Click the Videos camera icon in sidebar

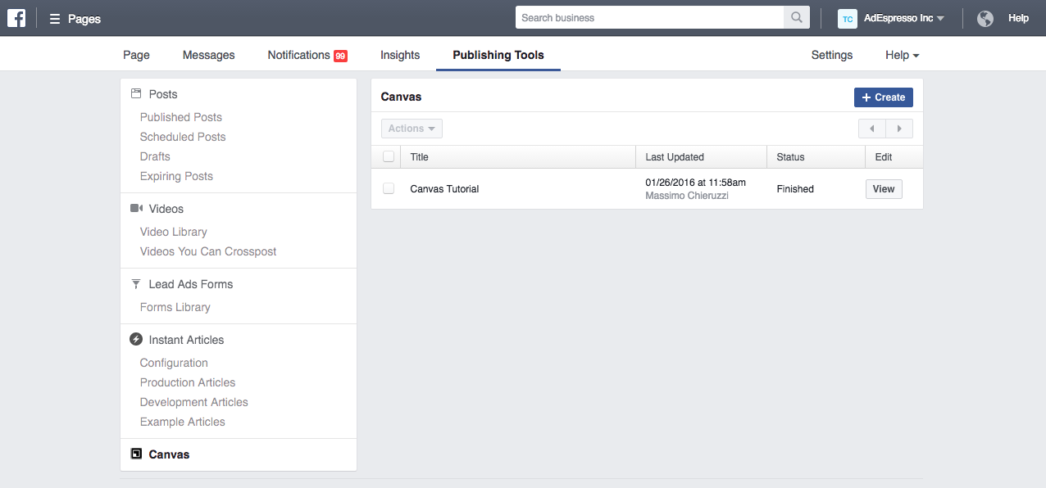click(136, 209)
